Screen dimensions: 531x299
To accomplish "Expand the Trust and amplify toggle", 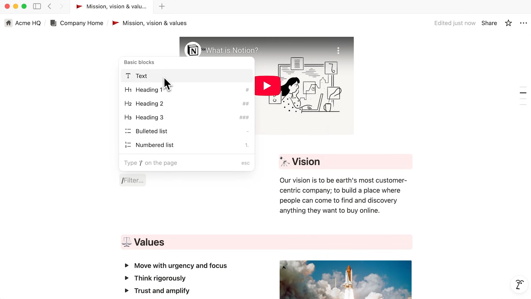I will (126, 291).
